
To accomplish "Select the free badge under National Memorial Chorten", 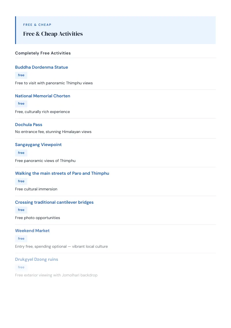I will pyautogui.click(x=21, y=103).
